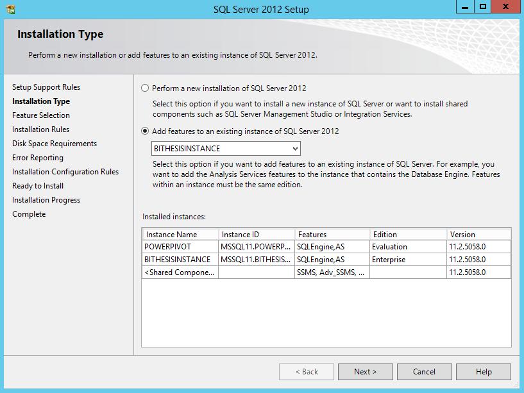Screen dimensions: 524x393
Task: Click SQLEngine,AS features cell in POWERPIVOT row
Action: (332, 247)
